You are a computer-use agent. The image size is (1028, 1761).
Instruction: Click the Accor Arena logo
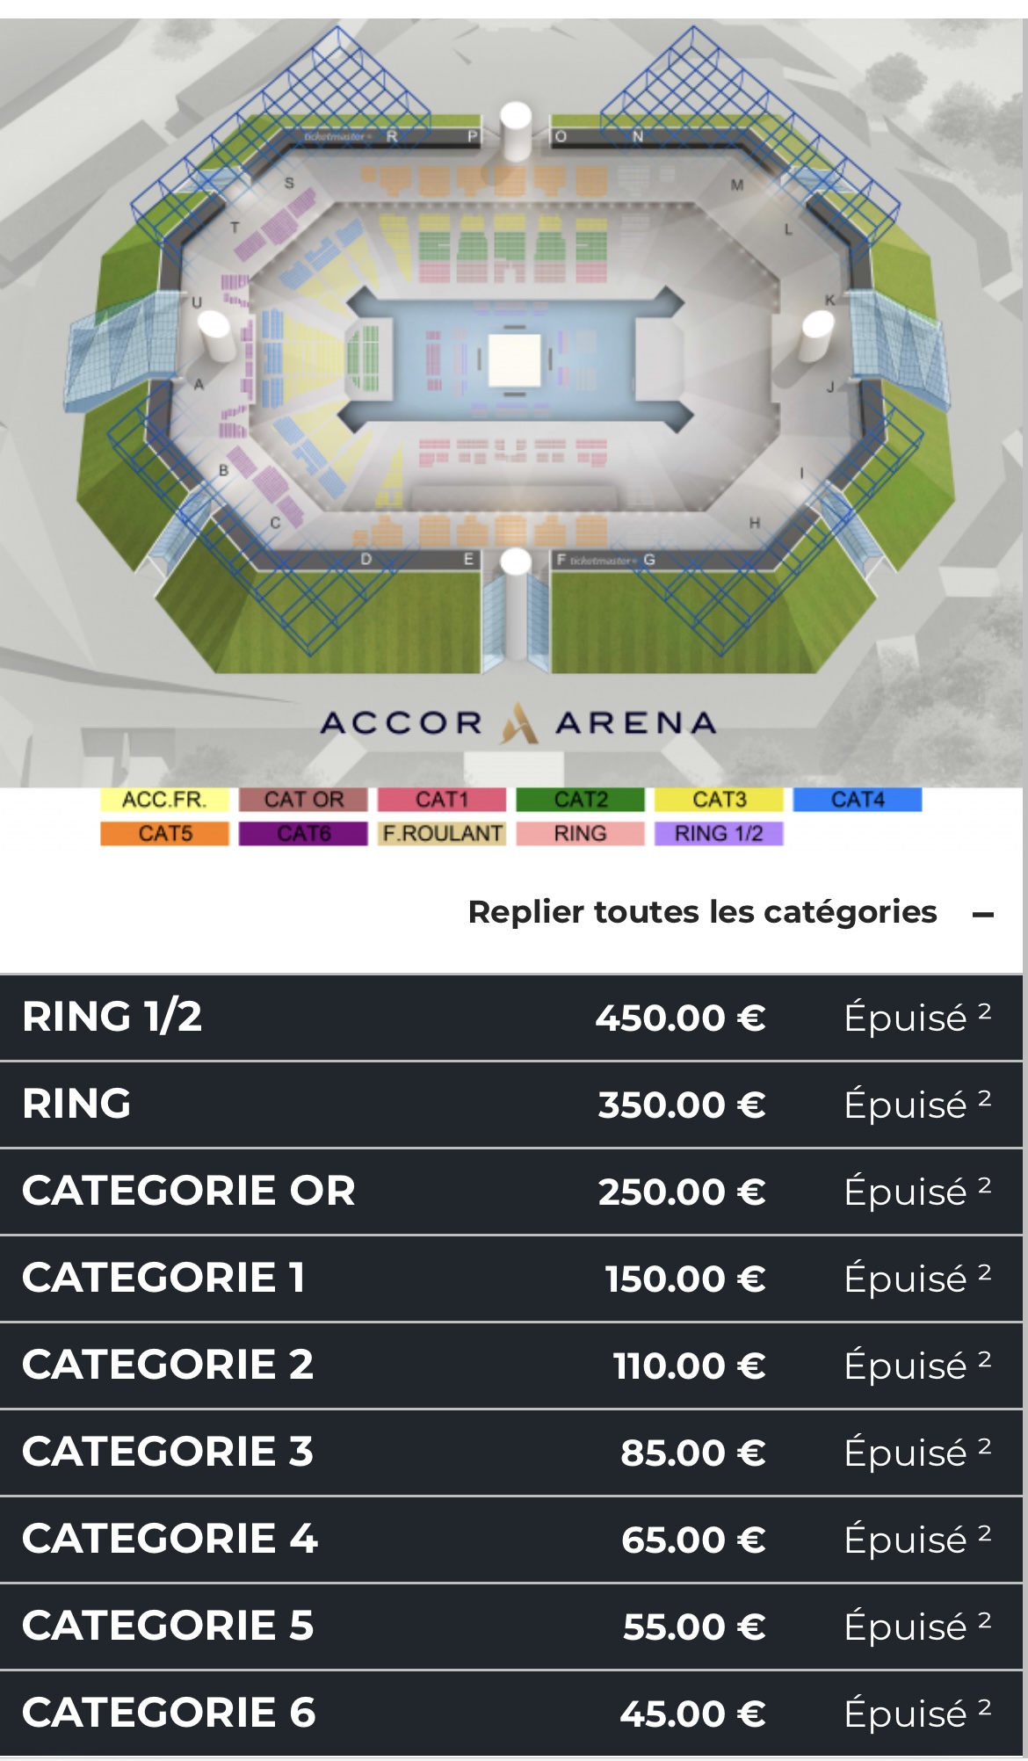[518, 723]
